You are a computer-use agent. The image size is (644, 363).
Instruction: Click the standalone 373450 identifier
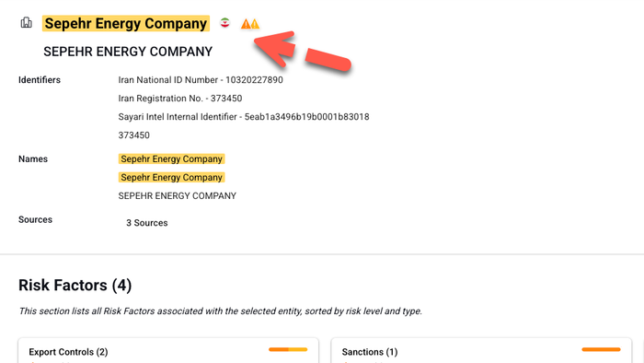134,135
